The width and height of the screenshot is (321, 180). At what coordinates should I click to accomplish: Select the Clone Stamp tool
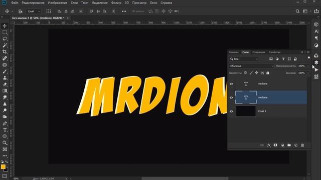pyautogui.click(x=5, y=78)
